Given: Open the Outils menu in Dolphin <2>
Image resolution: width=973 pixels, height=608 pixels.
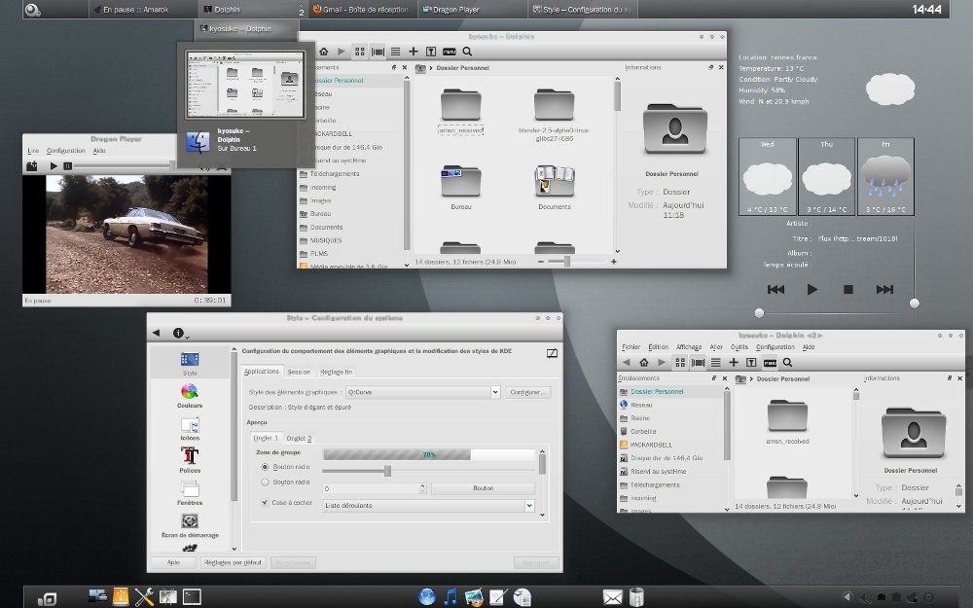Looking at the screenshot, I should 739,347.
